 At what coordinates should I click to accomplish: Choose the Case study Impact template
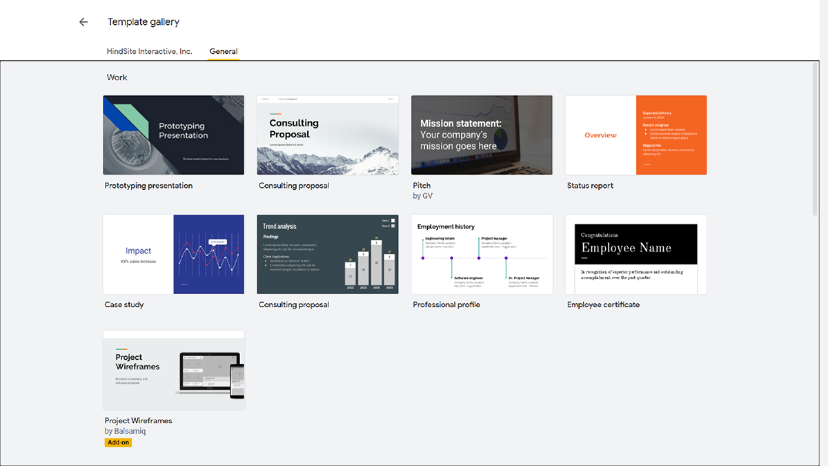click(x=173, y=253)
